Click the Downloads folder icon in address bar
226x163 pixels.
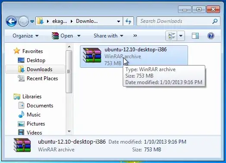coord(40,21)
